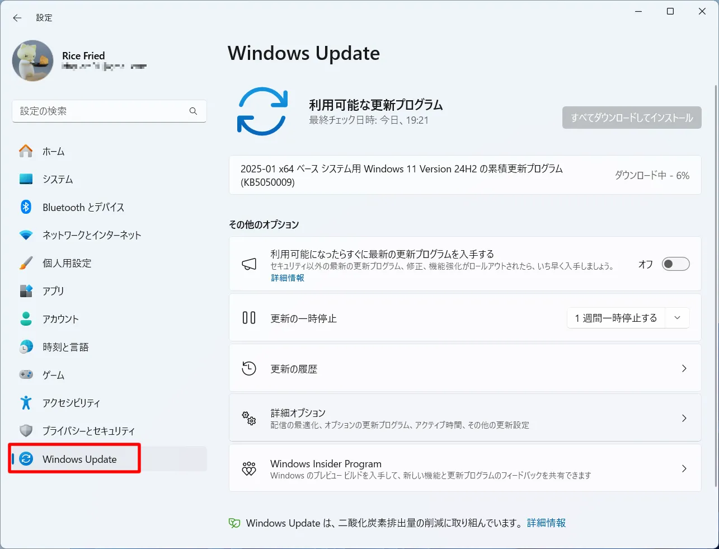The image size is (719, 549).
Task: Click the ゲーム controller icon
Action: point(26,374)
